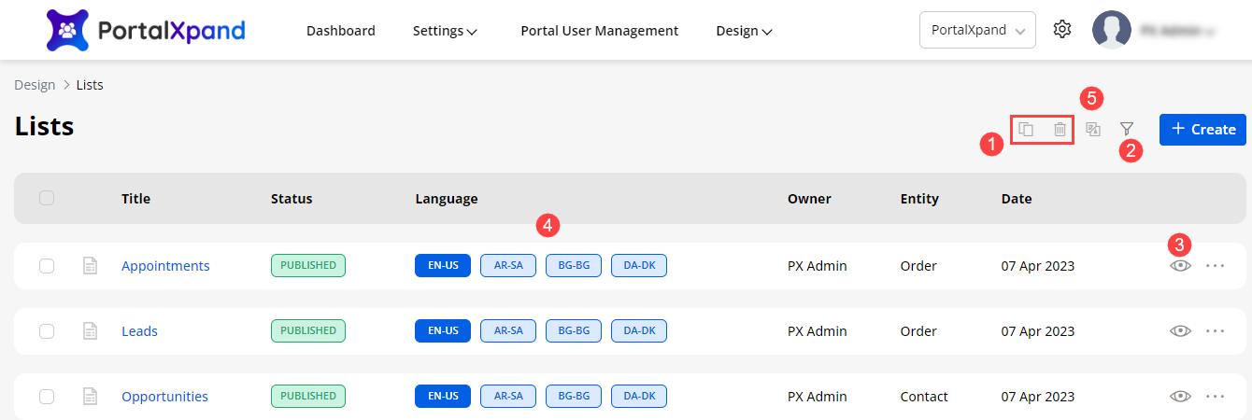
Task: Preview the Appointments list via eye icon
Action: (x=1180, y=266)
